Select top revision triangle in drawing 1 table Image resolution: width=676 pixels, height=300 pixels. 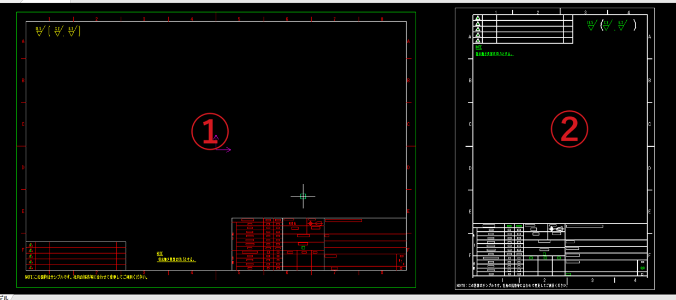[31, 245]
